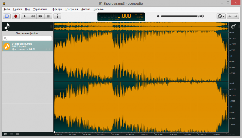Click the orange music note file icon
This screenshot has height=138, width=242.
7,46
